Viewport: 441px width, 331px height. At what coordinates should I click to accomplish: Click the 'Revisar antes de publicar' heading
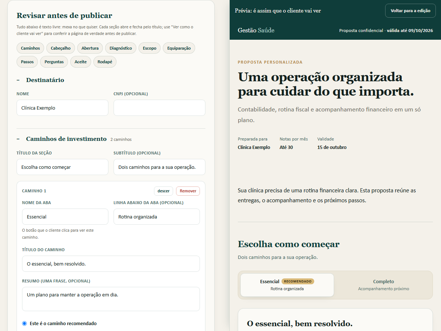64,15
